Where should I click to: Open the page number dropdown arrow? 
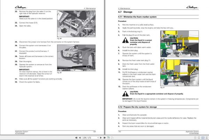coord(98,138)
